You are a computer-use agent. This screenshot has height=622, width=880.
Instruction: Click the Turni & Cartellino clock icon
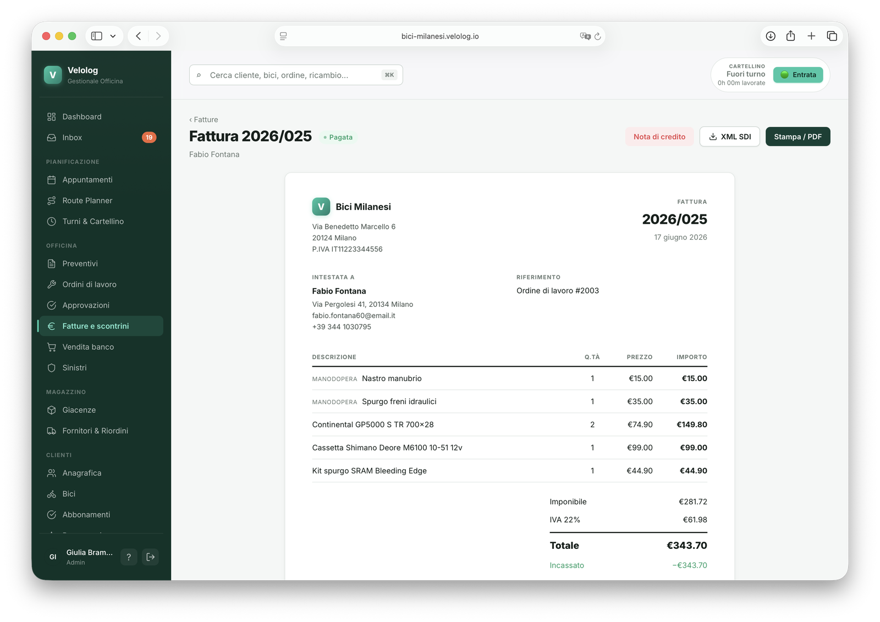point(52,222)
